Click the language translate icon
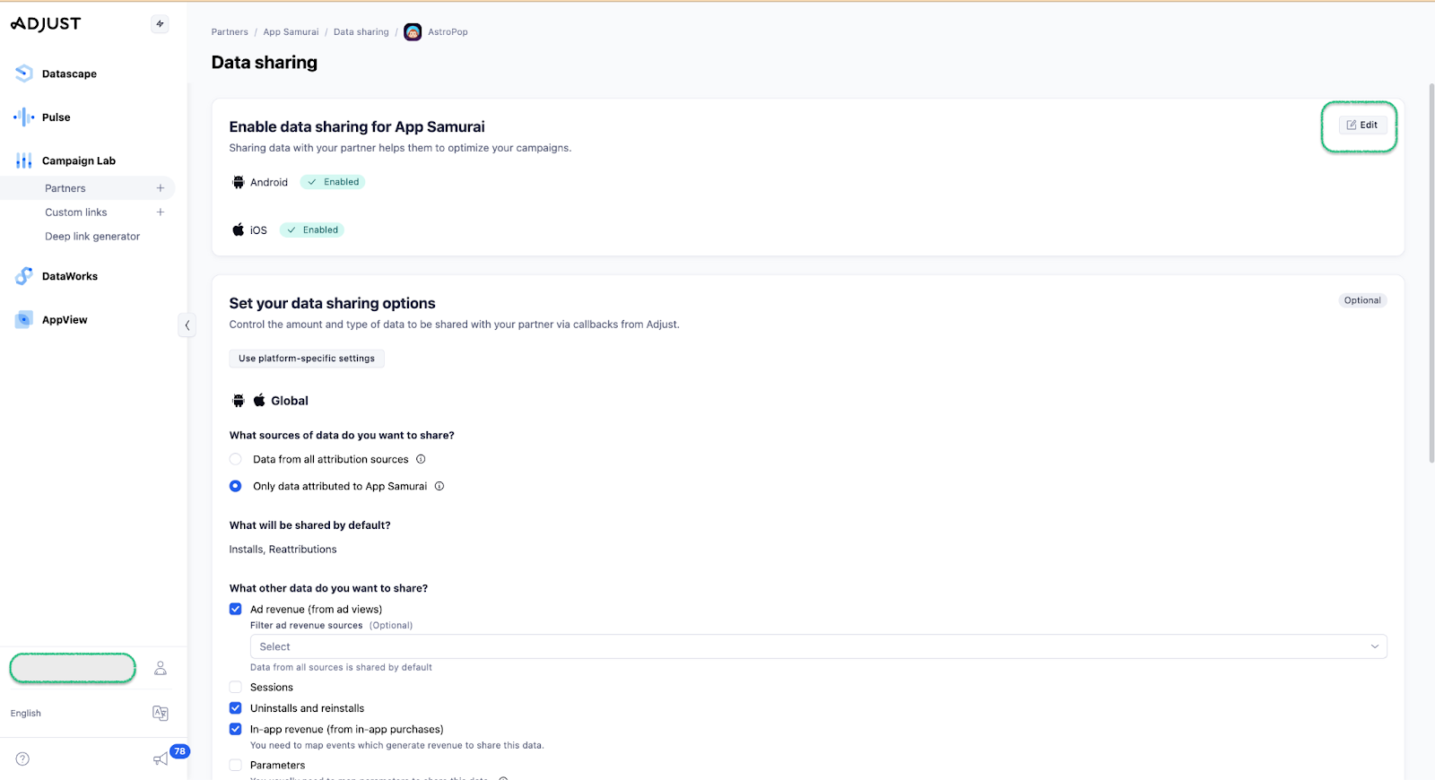This screenshot has width=1435, height=780. (161, 713)
